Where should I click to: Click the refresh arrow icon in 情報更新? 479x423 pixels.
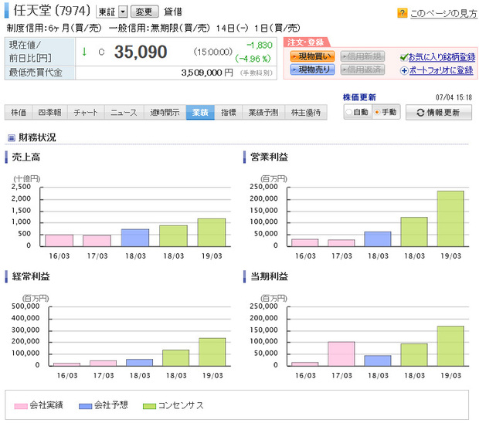coord(420,113)
